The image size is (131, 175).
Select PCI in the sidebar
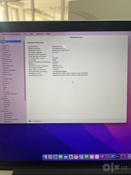4,77
